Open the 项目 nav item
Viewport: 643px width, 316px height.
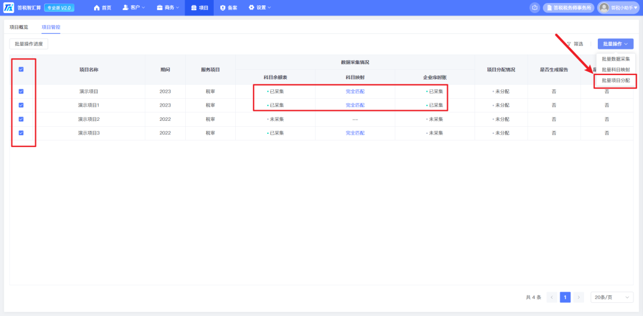point(199,7)
